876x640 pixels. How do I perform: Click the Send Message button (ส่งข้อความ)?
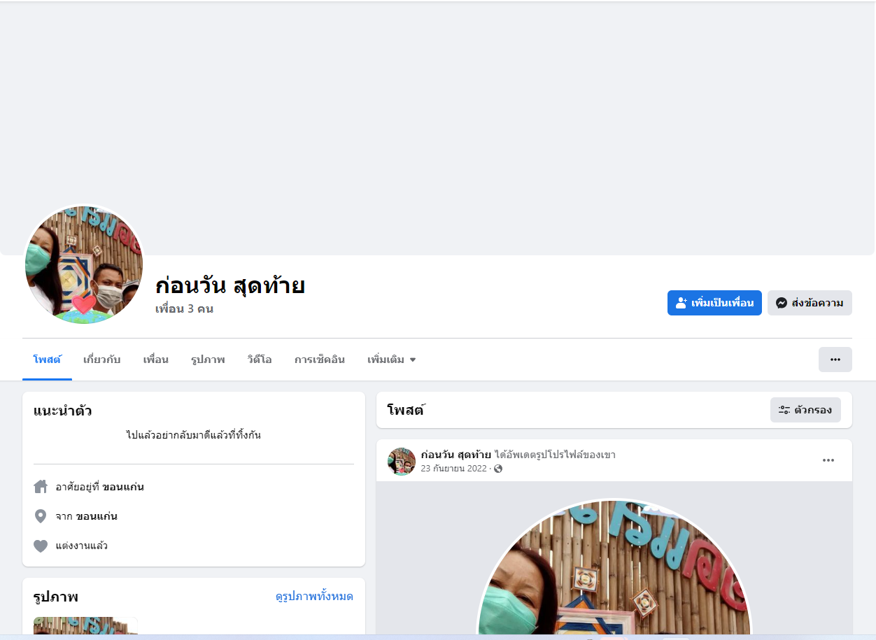coord(810,303)
